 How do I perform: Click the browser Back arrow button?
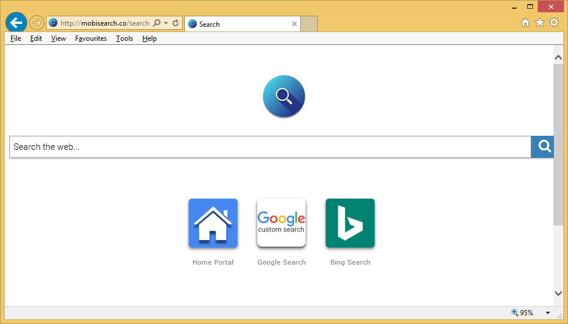(16, 23)
